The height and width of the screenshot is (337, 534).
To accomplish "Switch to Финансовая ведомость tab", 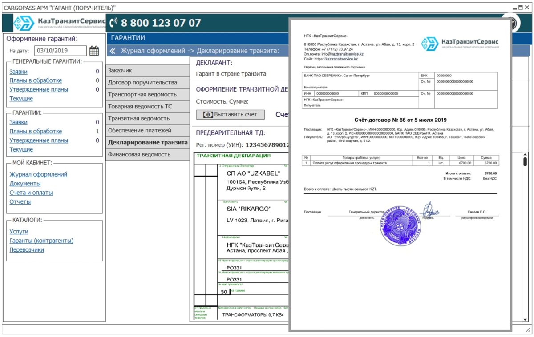I will [x=148, y=154].
